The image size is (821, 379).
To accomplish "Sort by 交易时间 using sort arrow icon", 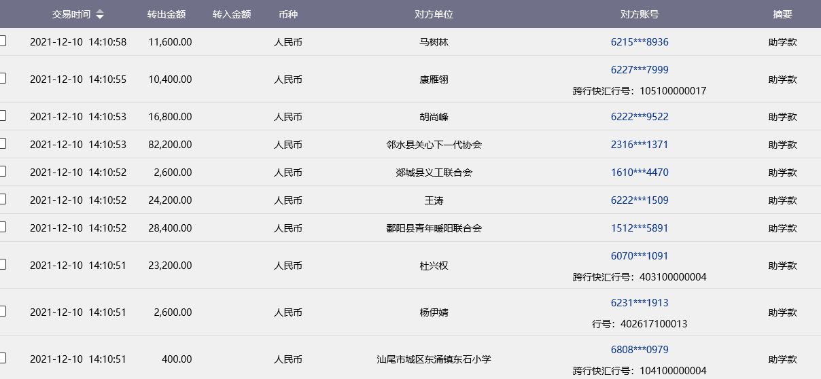I will (x=100, y=14).
